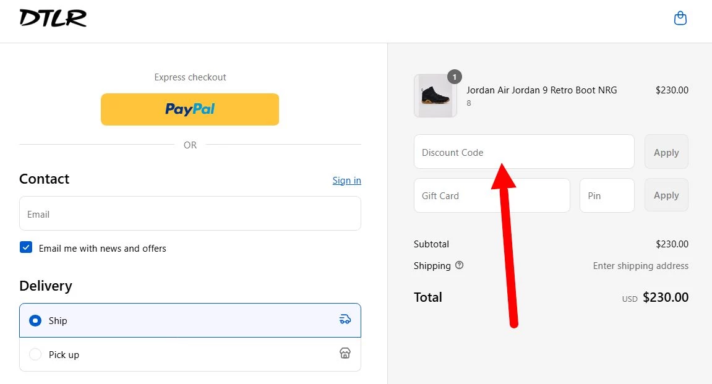Viewport: 712px width, 384px height.
Task: Focus the Gift Card number field
Action: [491, 195]
